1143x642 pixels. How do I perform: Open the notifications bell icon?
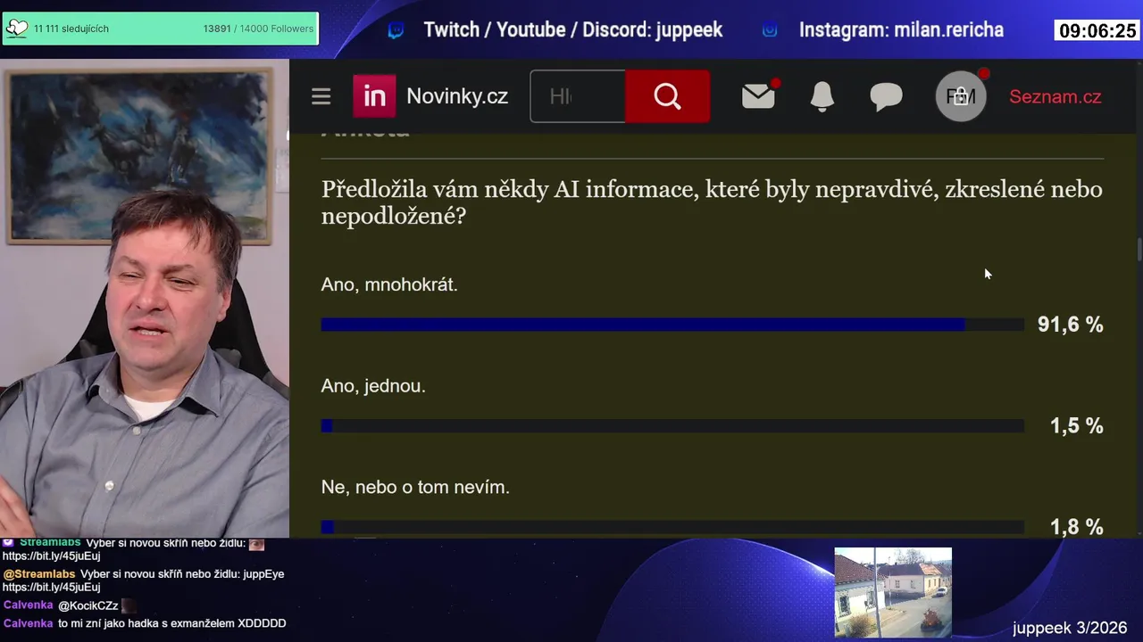(x=822, y=96)
